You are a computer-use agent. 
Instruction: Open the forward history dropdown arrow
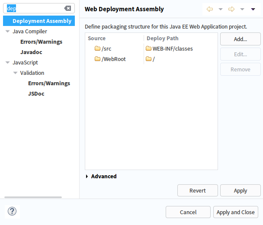pos(242,9)
